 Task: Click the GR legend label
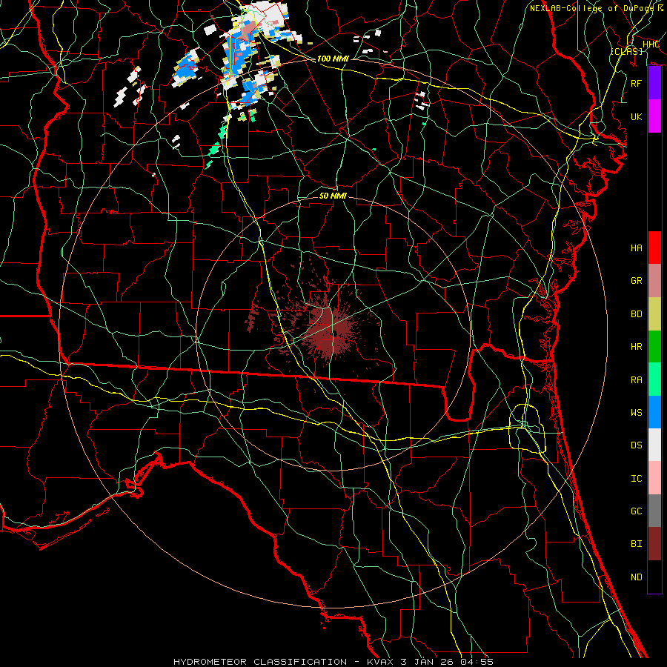tap(637, 281)
